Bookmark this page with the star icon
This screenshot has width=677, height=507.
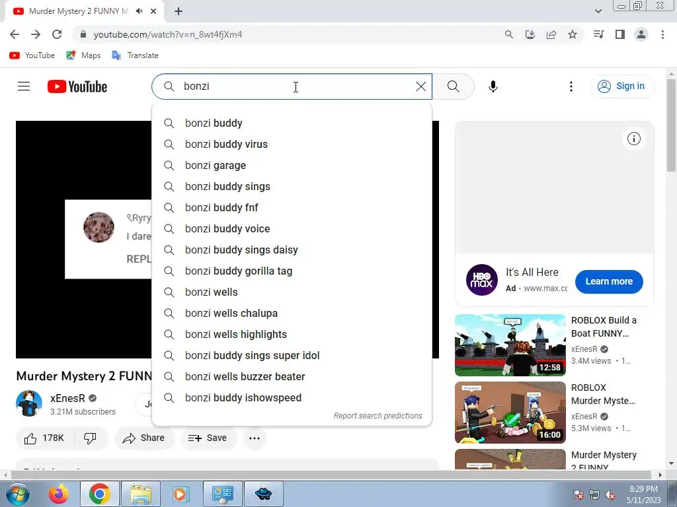pyautogui.click(x=573, y=34)
